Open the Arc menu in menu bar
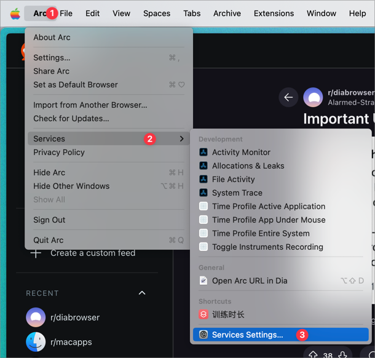Viewport: 375px width, 358px height. (x=40, y=14)
